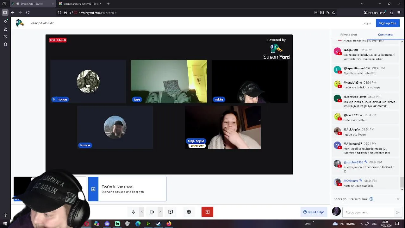Click Kirjaudu sisään account button
The height and width of the screenshot is (228, 405).
coord(375,13)
